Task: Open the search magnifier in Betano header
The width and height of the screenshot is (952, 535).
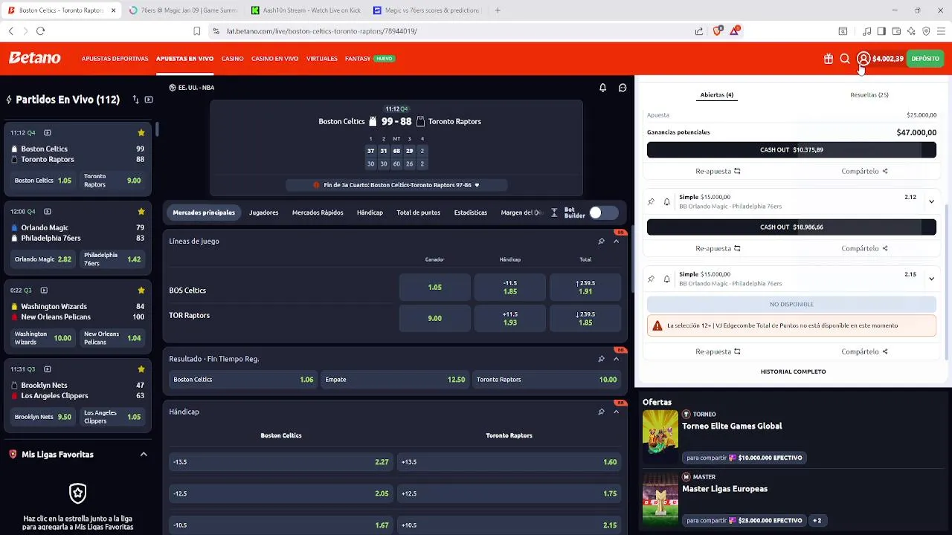Action: [845, 59]
